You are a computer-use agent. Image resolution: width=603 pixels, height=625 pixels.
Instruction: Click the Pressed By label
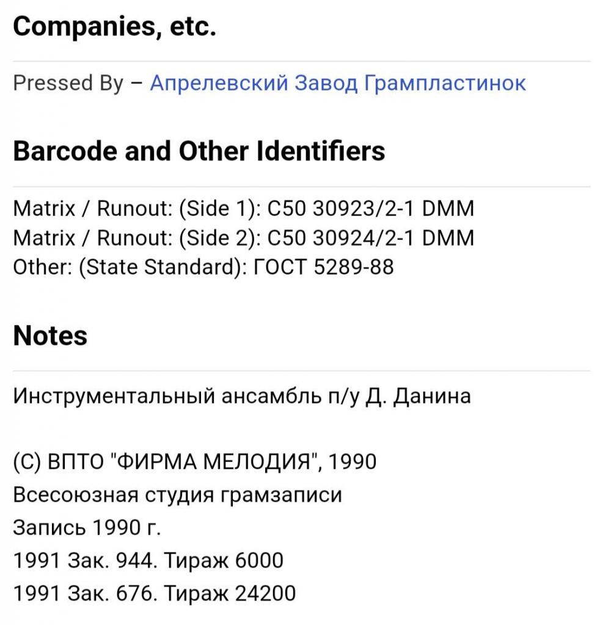click(x=68, y=83)
